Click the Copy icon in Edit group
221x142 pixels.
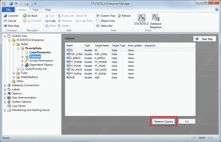tap(47, 21)
